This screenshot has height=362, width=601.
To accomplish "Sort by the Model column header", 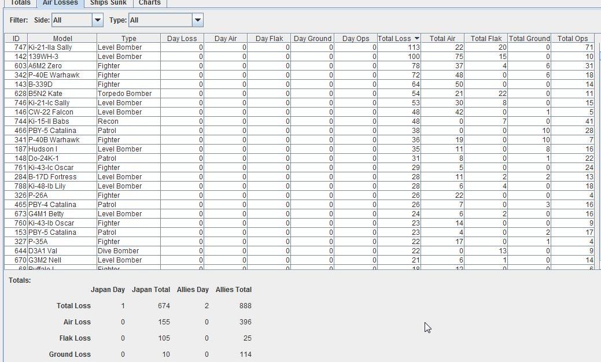I will tap(62, 38).
